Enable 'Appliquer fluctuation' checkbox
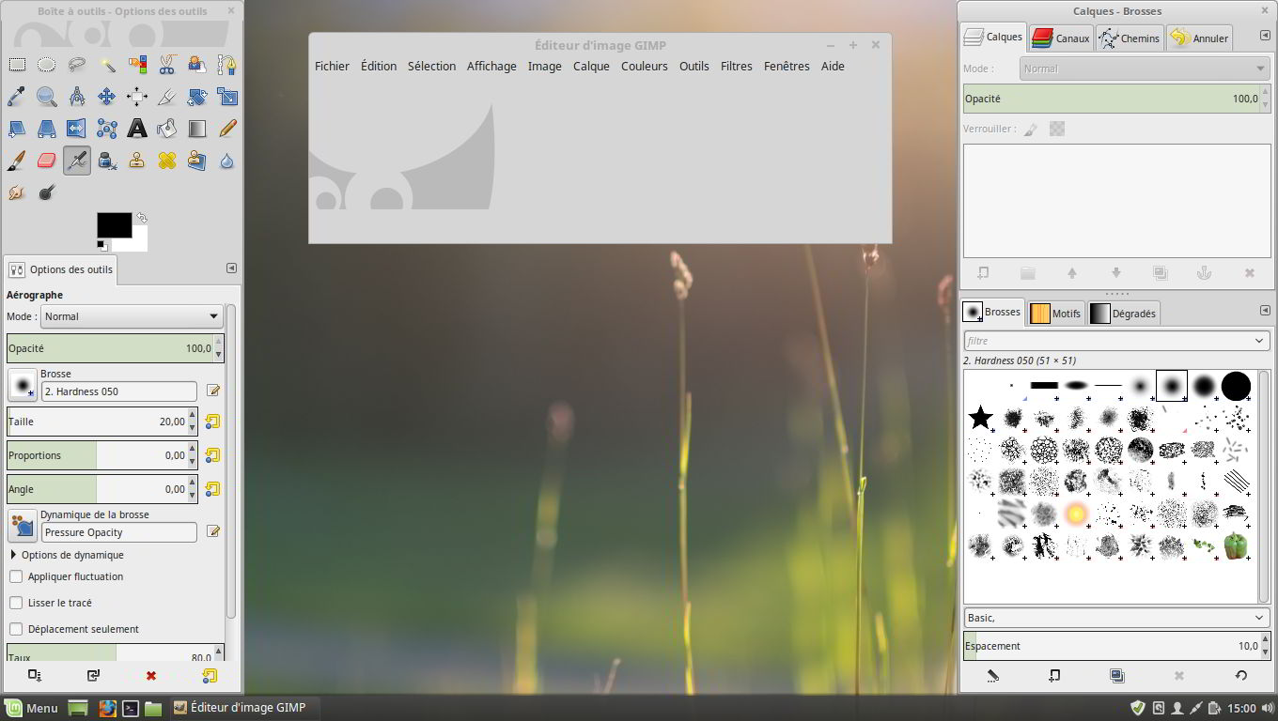1278x721 pixels. [16, 576]
